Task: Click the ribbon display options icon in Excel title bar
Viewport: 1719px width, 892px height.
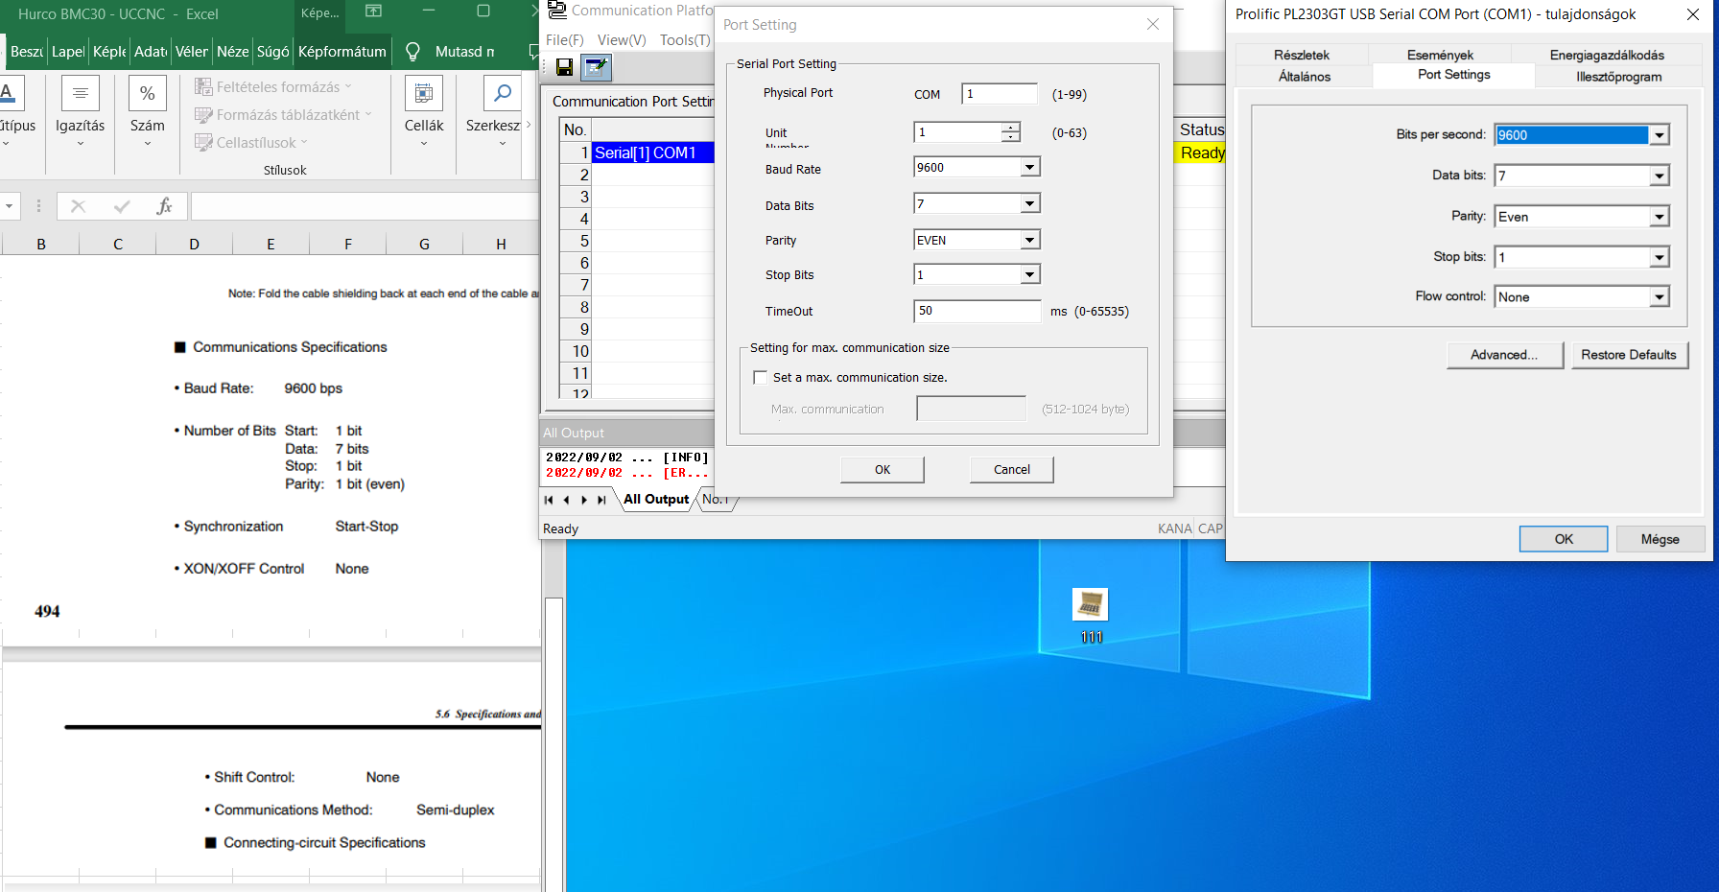Action: 374,12
